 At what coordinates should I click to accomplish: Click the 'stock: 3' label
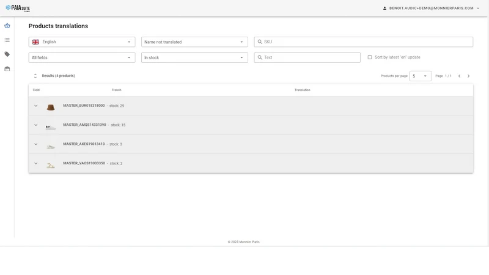tap(116, 144)
